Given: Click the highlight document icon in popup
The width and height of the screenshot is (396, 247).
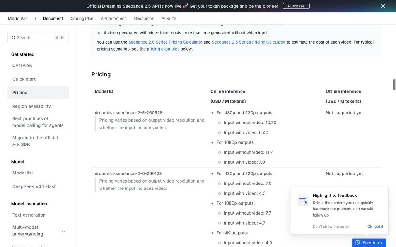Looking at the screenshot, I should click(303, 200).
